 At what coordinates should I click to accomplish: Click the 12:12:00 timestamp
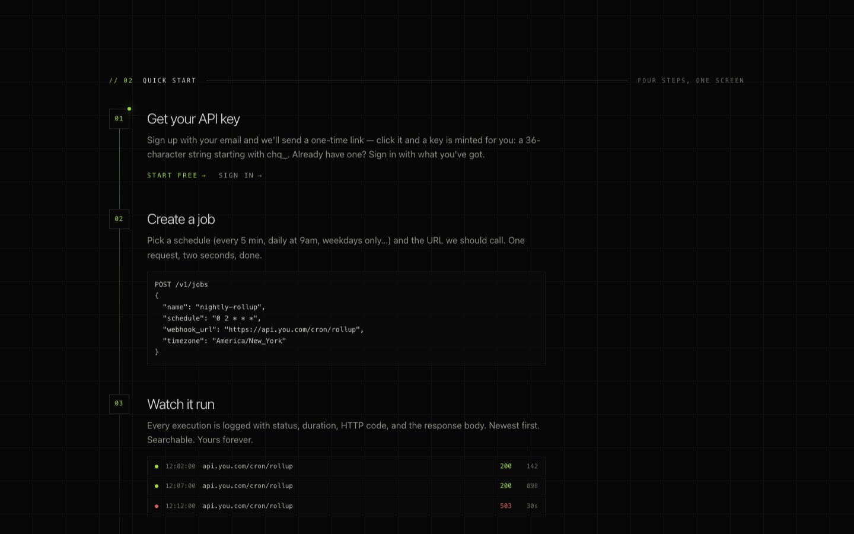tap(180, 506)
